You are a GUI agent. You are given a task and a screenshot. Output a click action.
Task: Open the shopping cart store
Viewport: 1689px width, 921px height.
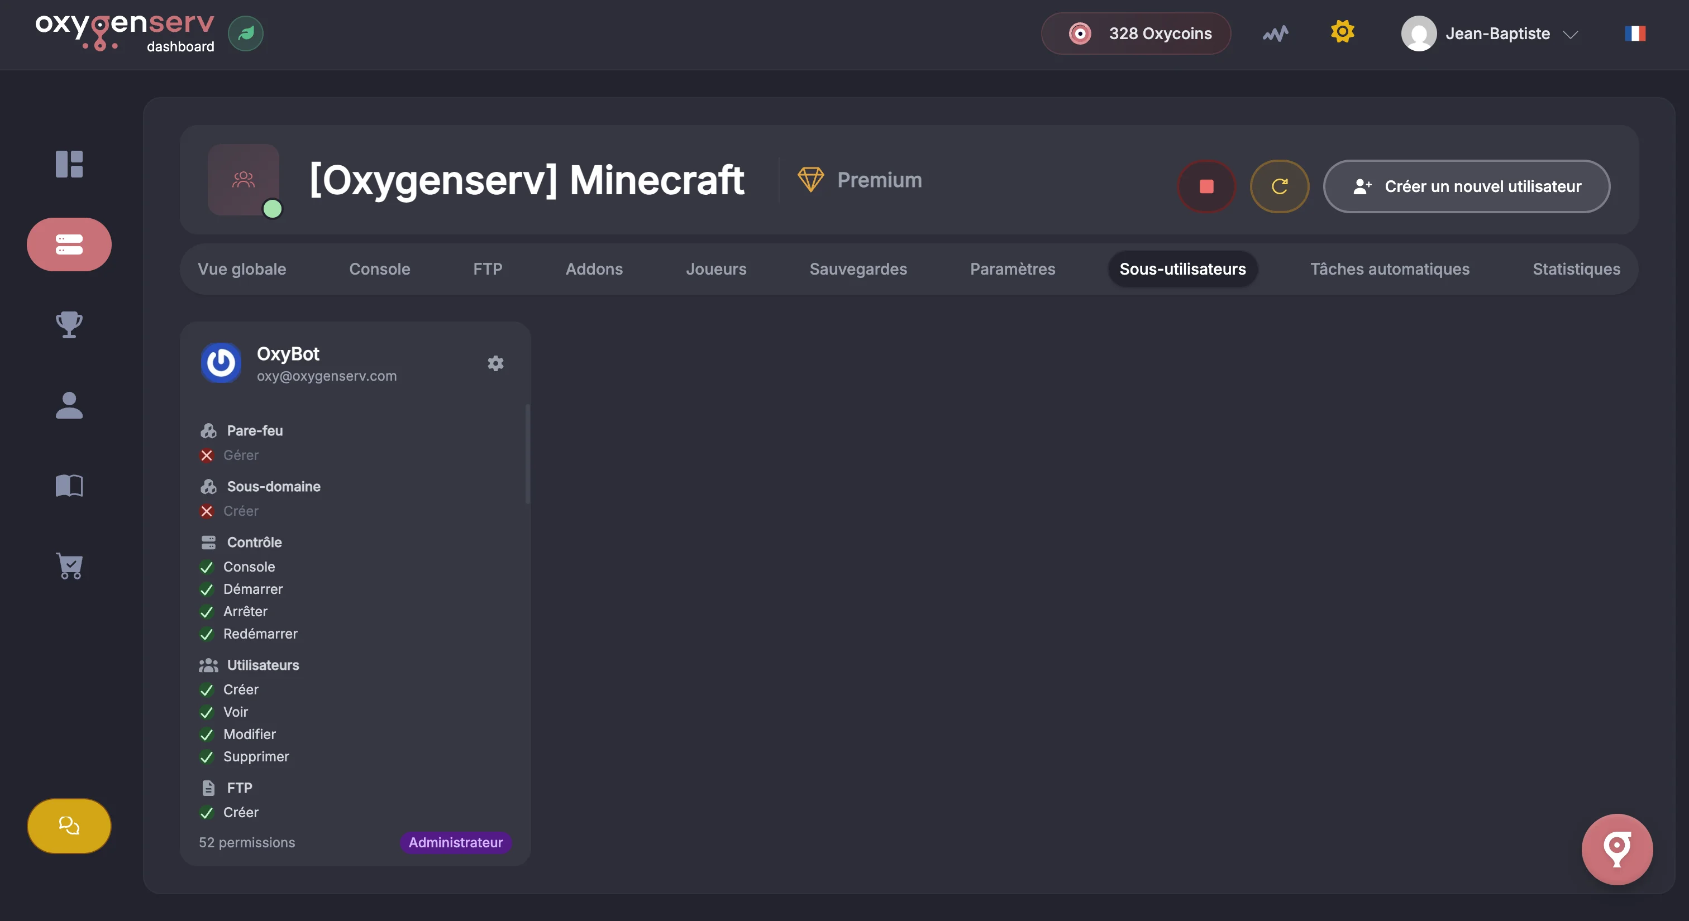click(x=69, y=566)
